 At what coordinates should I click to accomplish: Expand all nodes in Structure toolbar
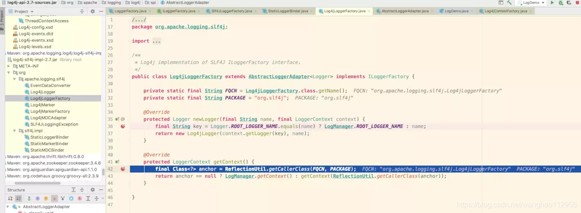88,198
